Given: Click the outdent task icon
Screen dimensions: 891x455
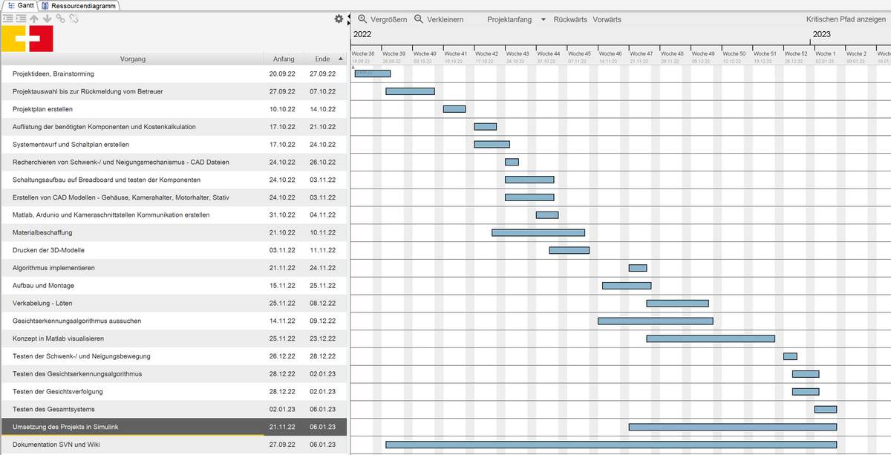Looking at the screenshot, I should pos(7,19).
